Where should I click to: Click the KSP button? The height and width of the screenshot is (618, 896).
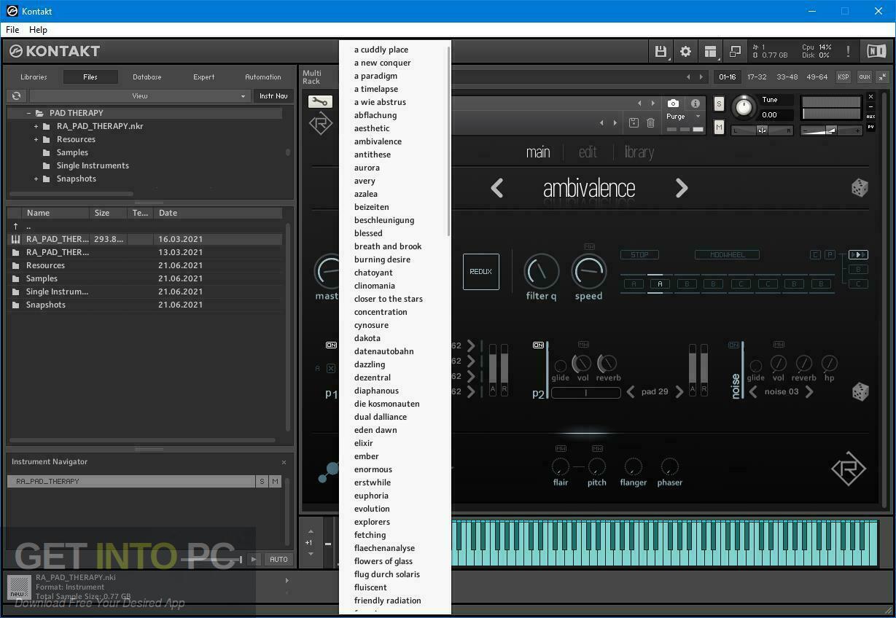844,77
